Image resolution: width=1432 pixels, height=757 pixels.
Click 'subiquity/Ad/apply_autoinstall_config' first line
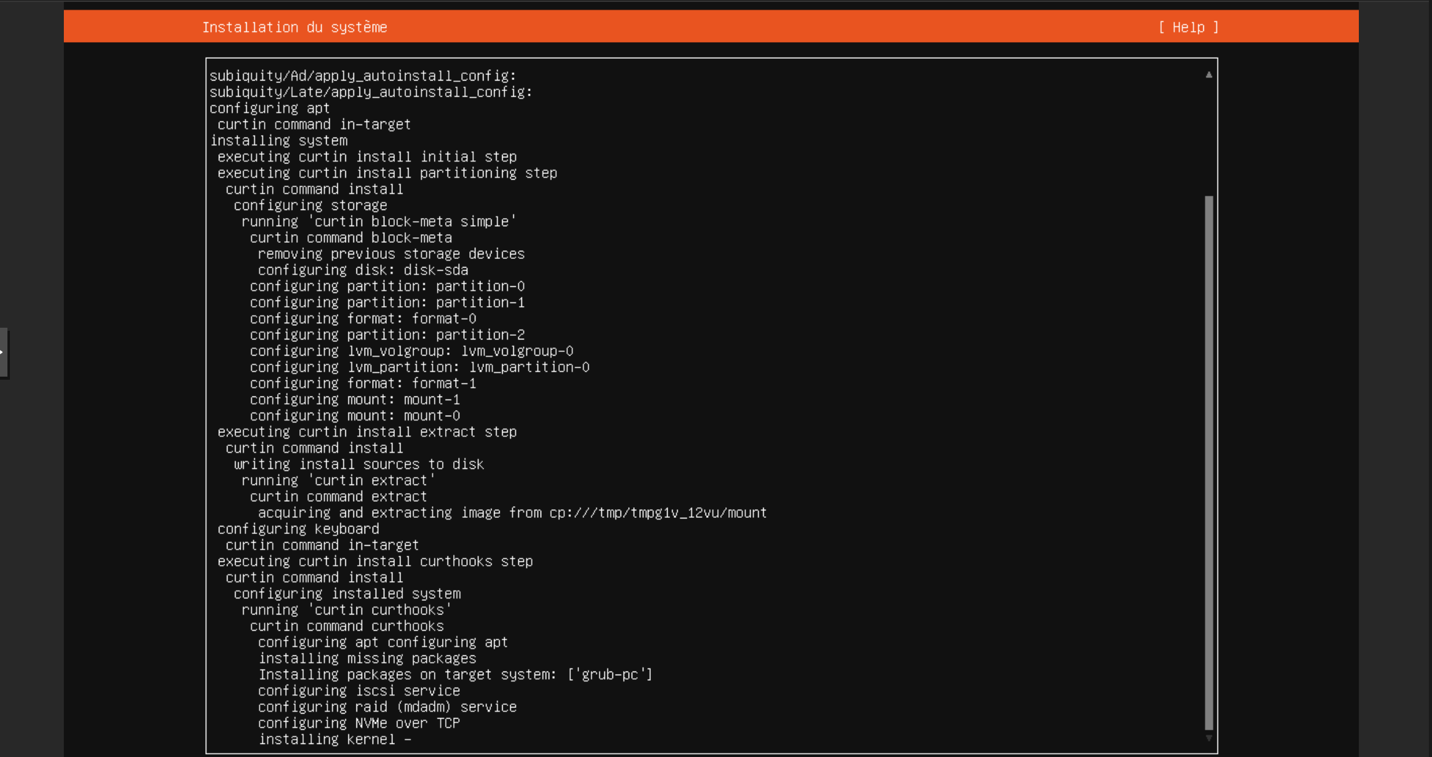(363, 76)
